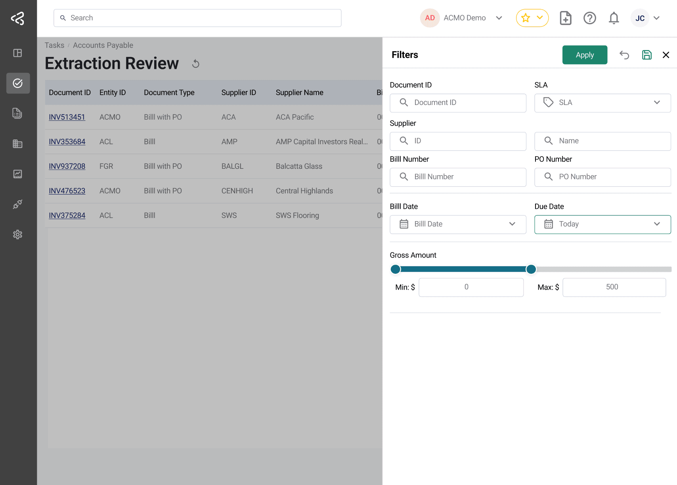Click the Gross Amount maximum slider handle
Image resolution: width=677 pixels, height=485 pixels.
[531, 269]
